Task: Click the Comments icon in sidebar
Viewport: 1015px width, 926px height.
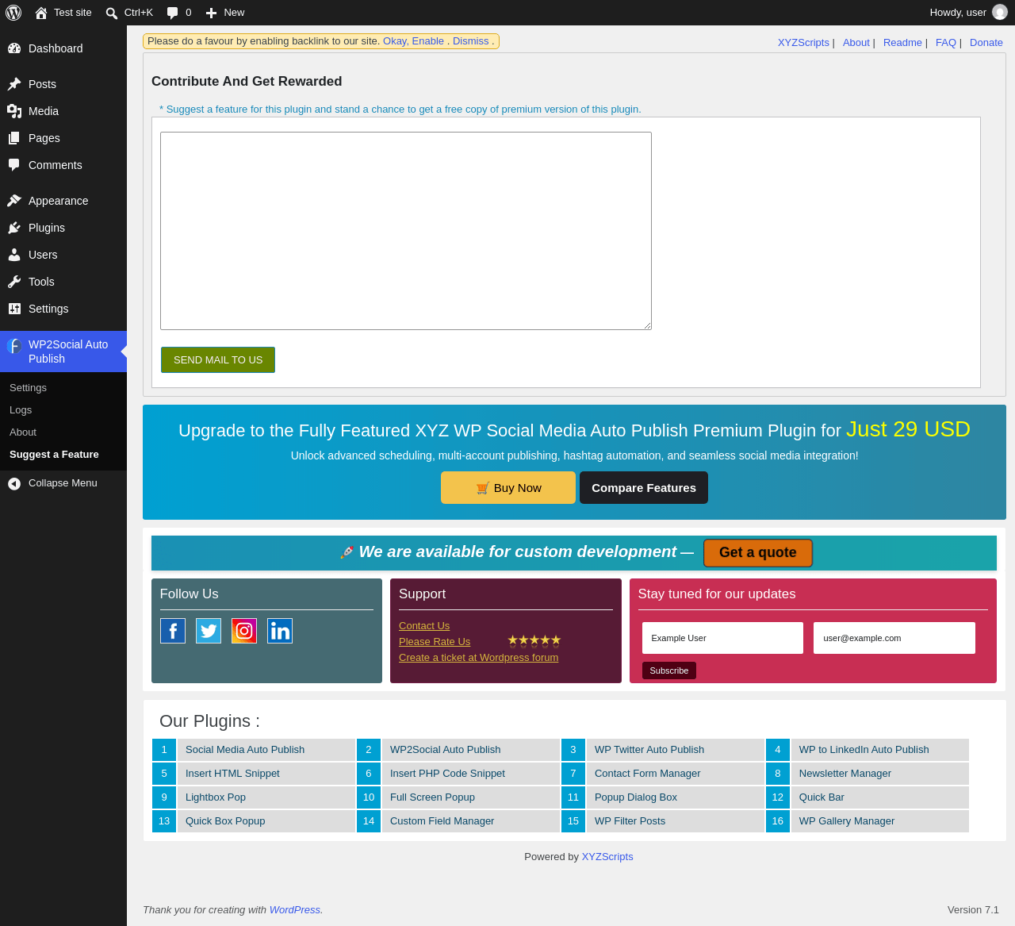Action: coord(14,165)
